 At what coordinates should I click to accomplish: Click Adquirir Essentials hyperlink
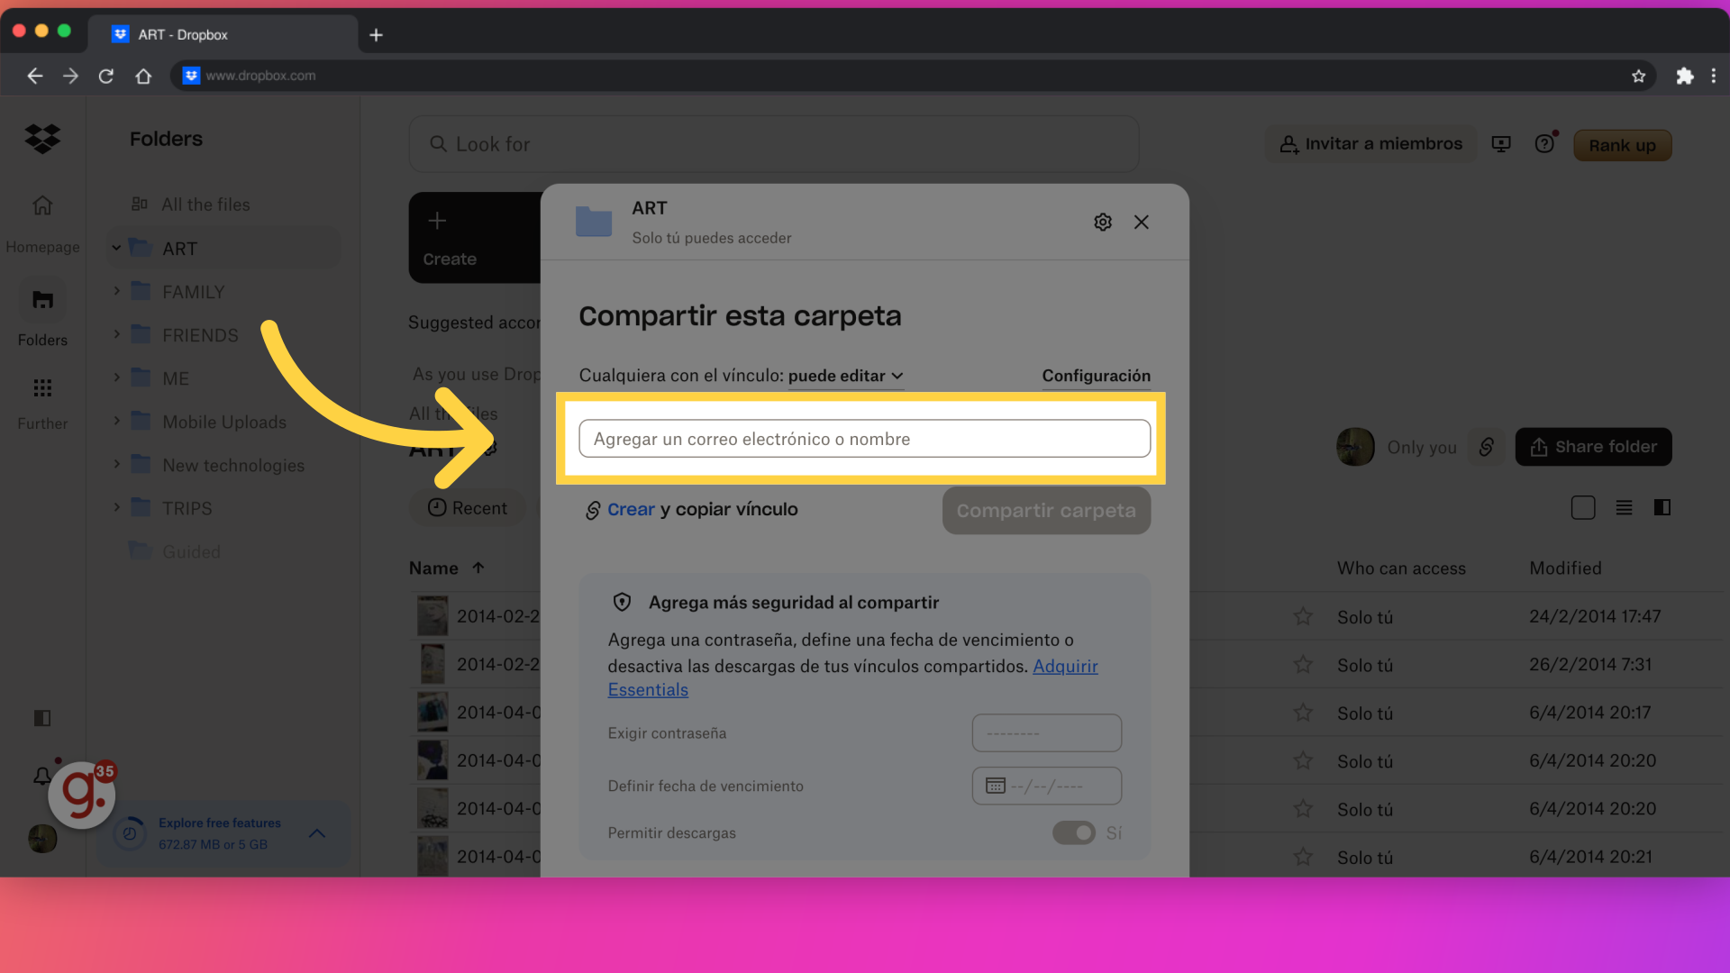[853, 678]
